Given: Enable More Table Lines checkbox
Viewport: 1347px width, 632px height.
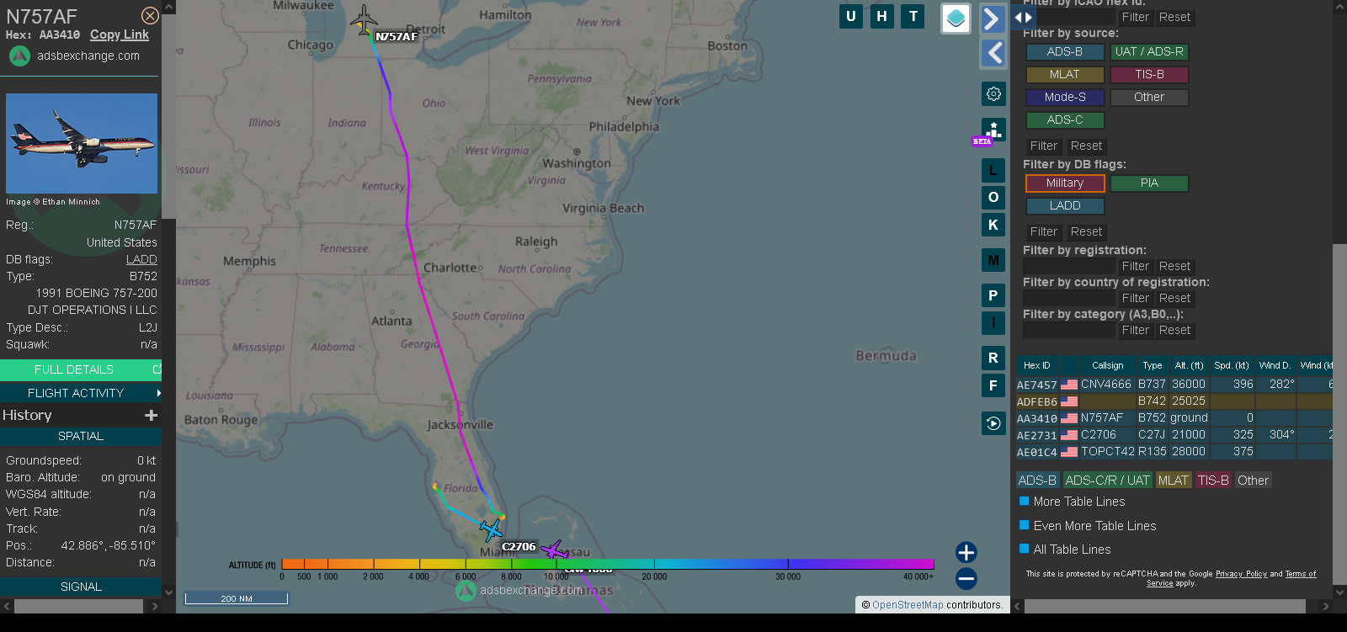Looking at the screenshot, I should tap(1025, 501).
